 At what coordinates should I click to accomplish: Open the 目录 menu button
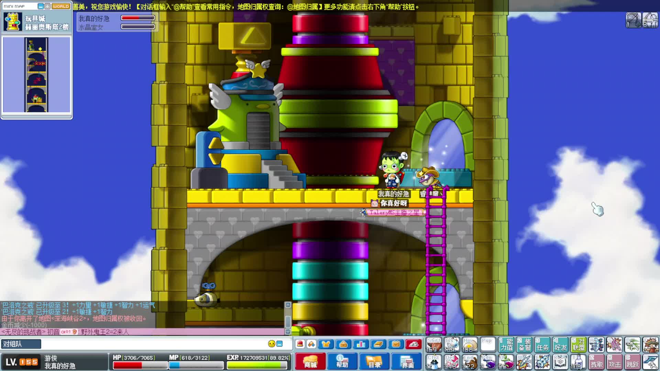click(374, 361)
